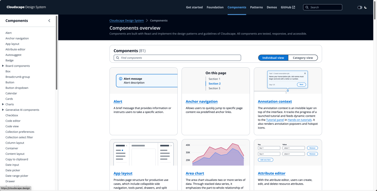Collapse the Components side navigation chevron
Image resolution: width=377 pixels, height=191 pixels.
click(x=49, y=21)
